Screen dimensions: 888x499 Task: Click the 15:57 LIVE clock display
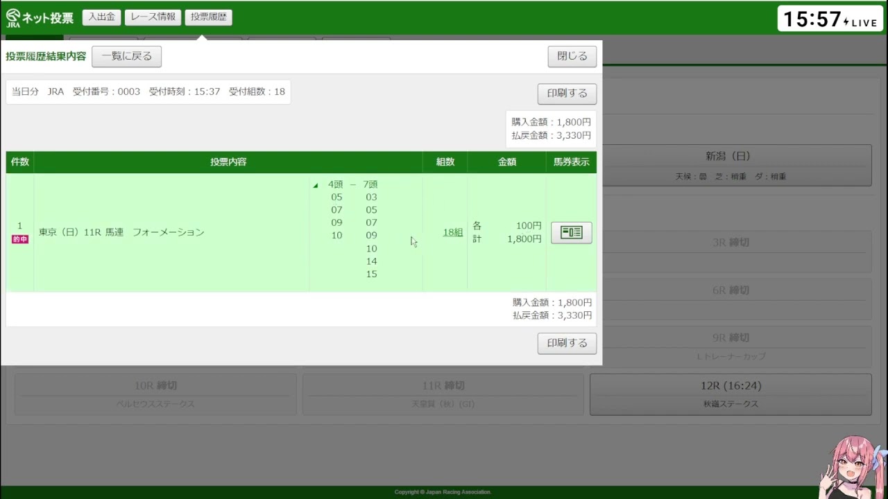tap(830, 19)
